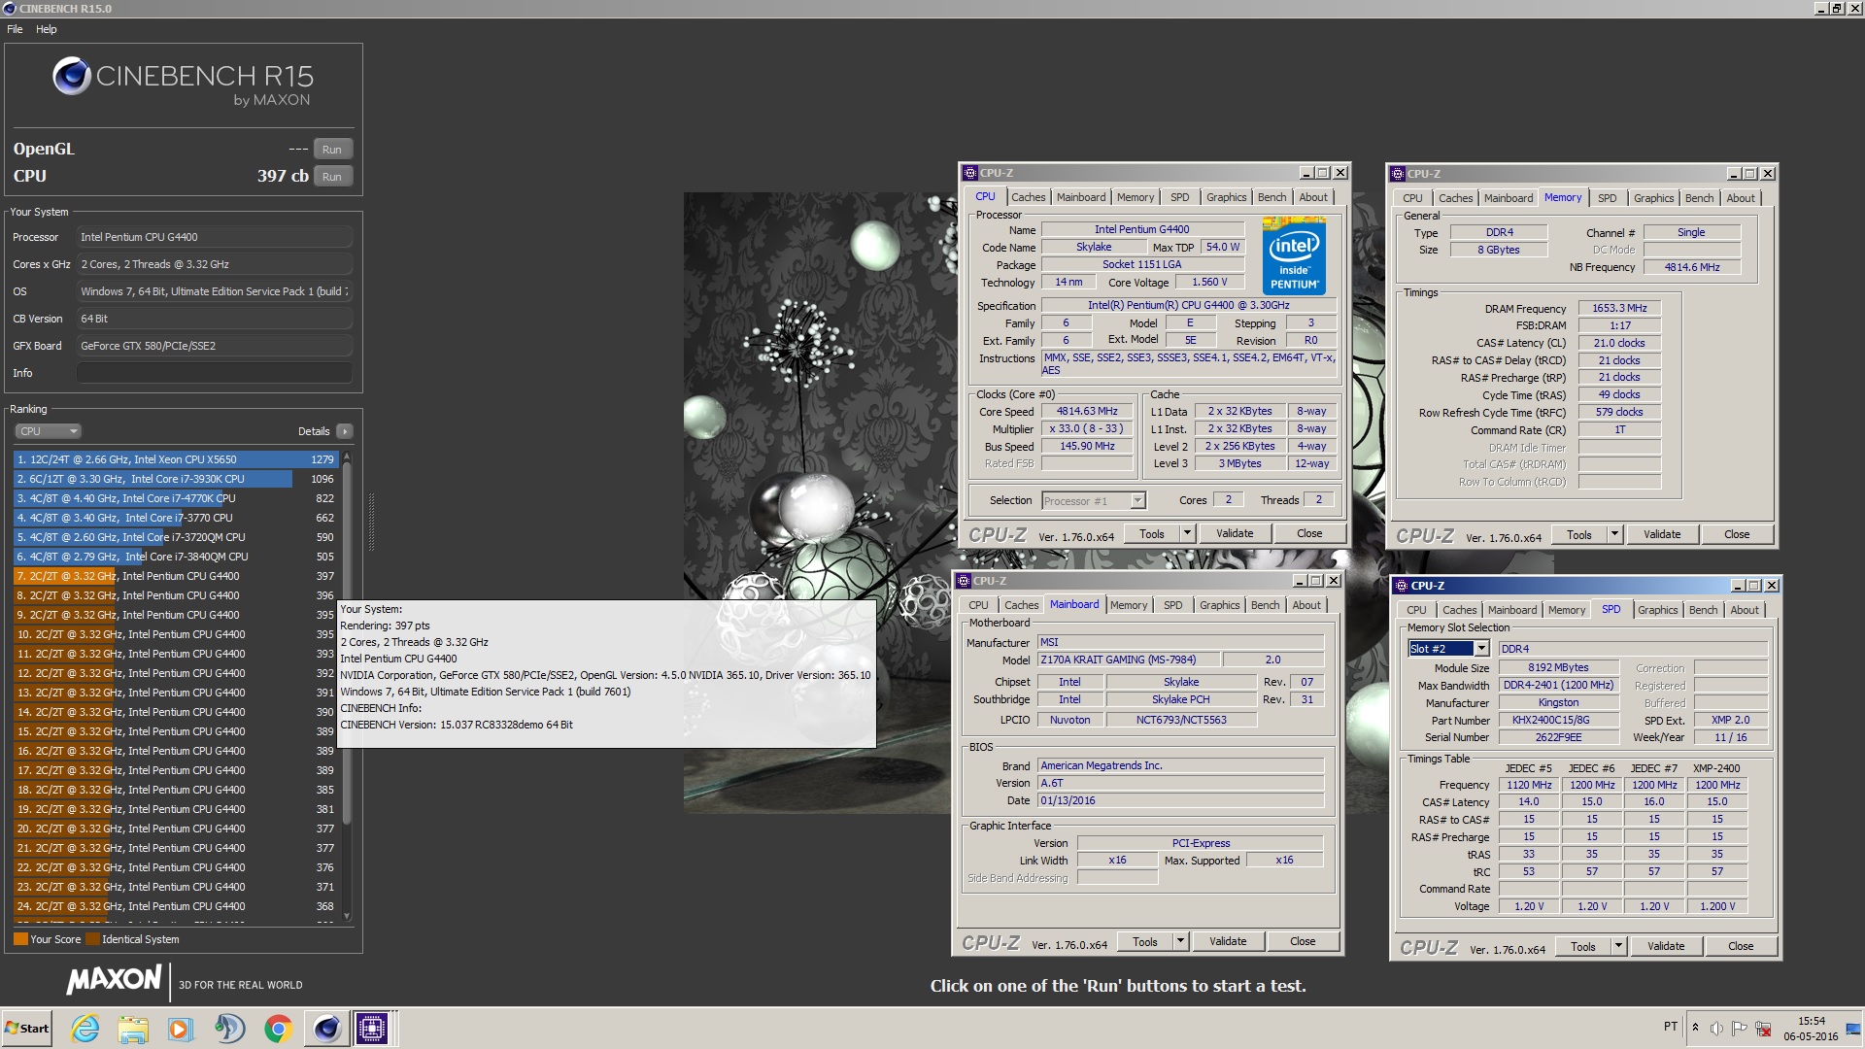Click the mainboard Model Z170A KRAIT GAMING field

tap(1128, 660)
